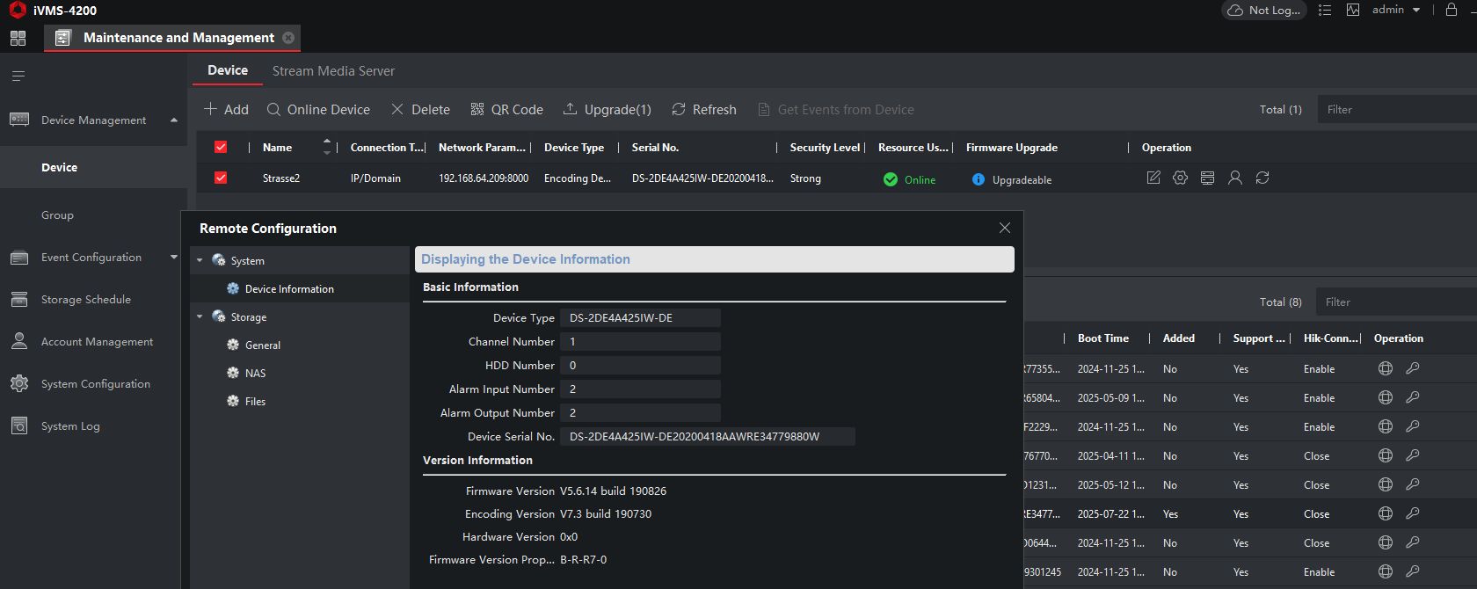
Task: Toggle the select-all checkbox in device table header
Action: [x=221, y=148]
